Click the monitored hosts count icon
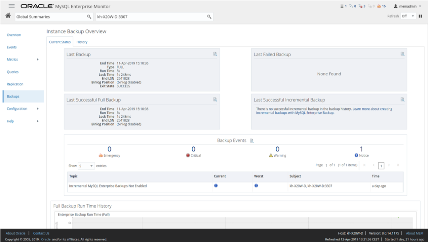This screenshot has height=242, width=428. click(x=343, y=6)
